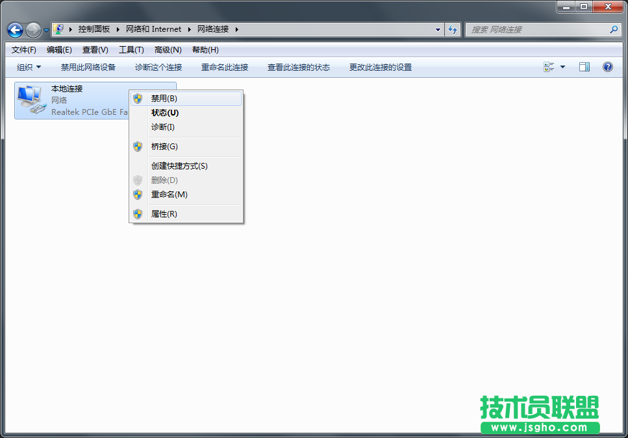Click the refresh icon beside the address bar
628x438 pixels.
(453, 30)
